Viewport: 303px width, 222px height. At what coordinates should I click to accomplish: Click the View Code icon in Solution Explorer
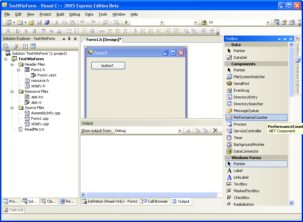pyautogui.click(x=25, y=46)
